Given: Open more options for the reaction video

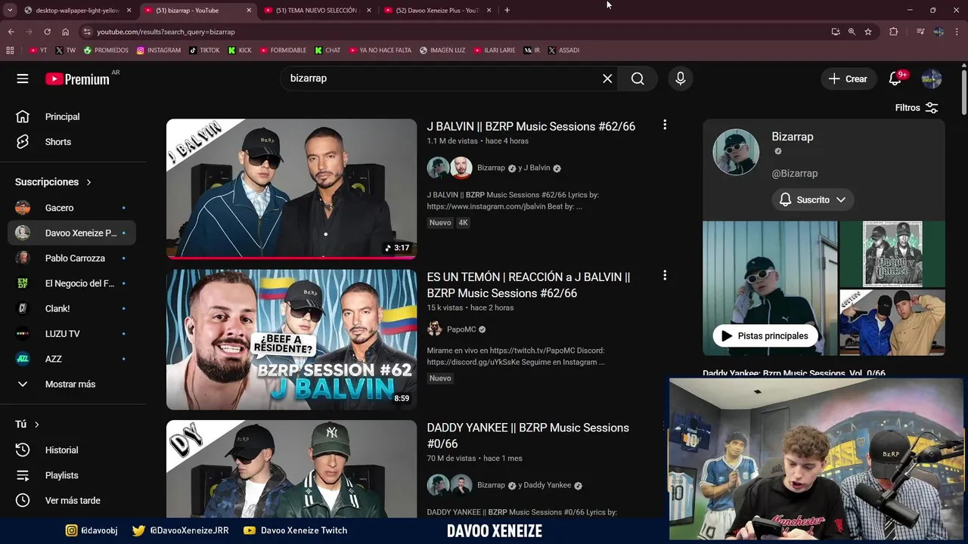Looking at the screenshot, I should coord(665,276).
